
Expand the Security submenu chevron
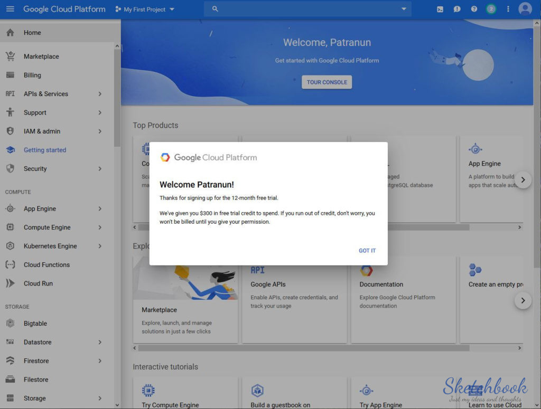point(100,169)
